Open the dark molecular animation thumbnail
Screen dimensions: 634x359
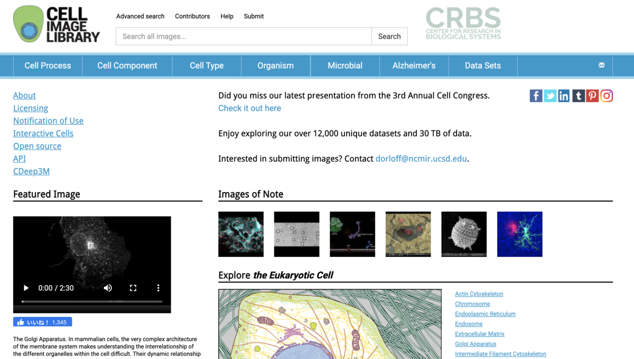pos(352,234)
